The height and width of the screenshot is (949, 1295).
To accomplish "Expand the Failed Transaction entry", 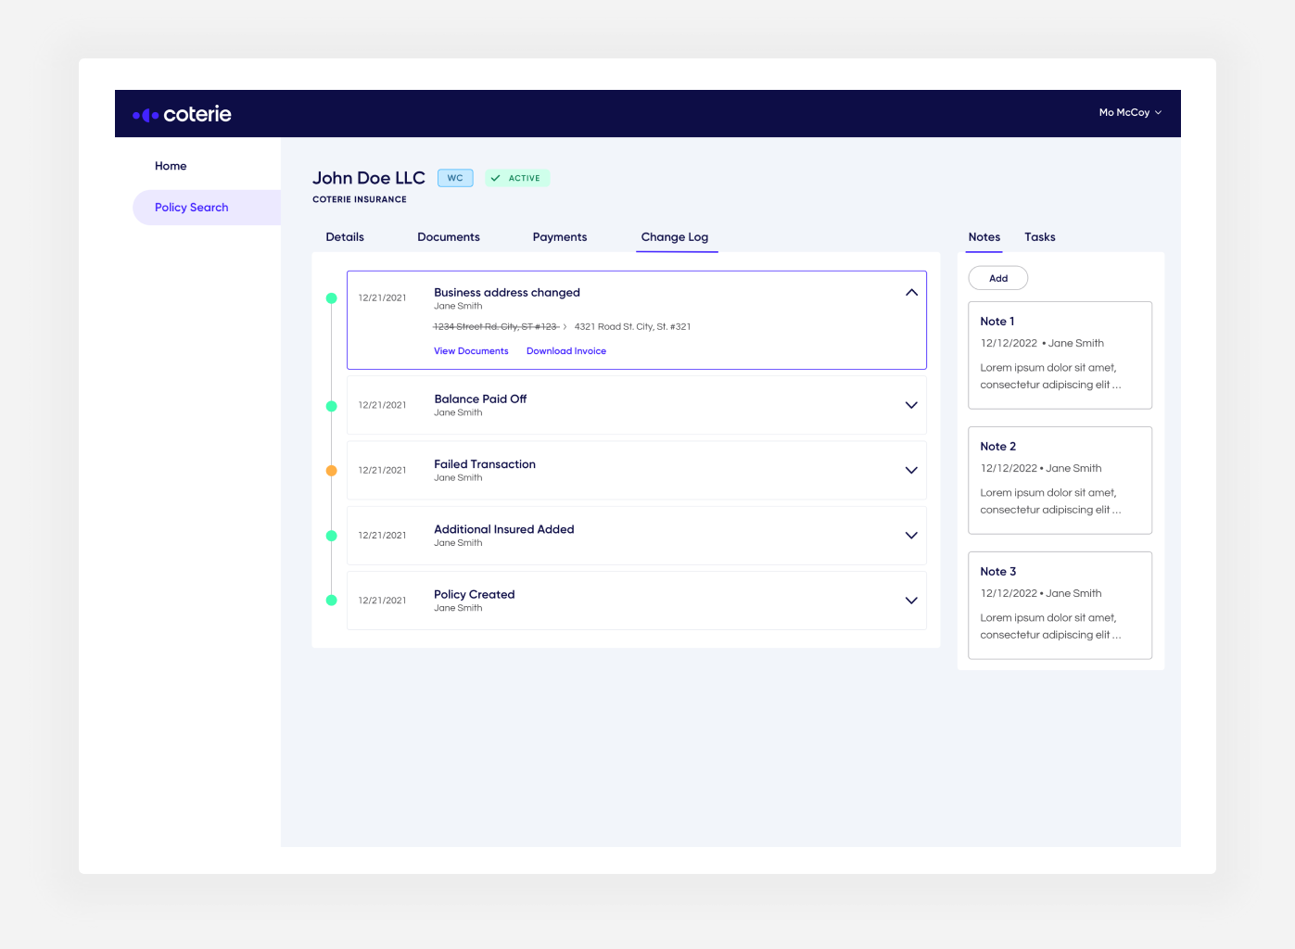I will tap(911, 470).
